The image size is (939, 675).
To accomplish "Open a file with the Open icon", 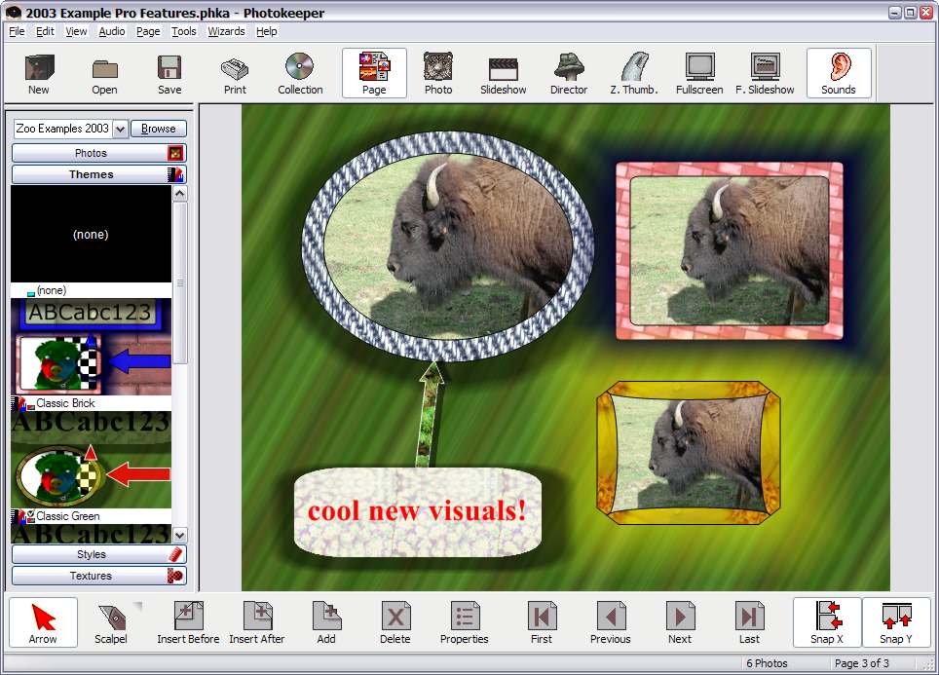I will [x=104, y=73].
